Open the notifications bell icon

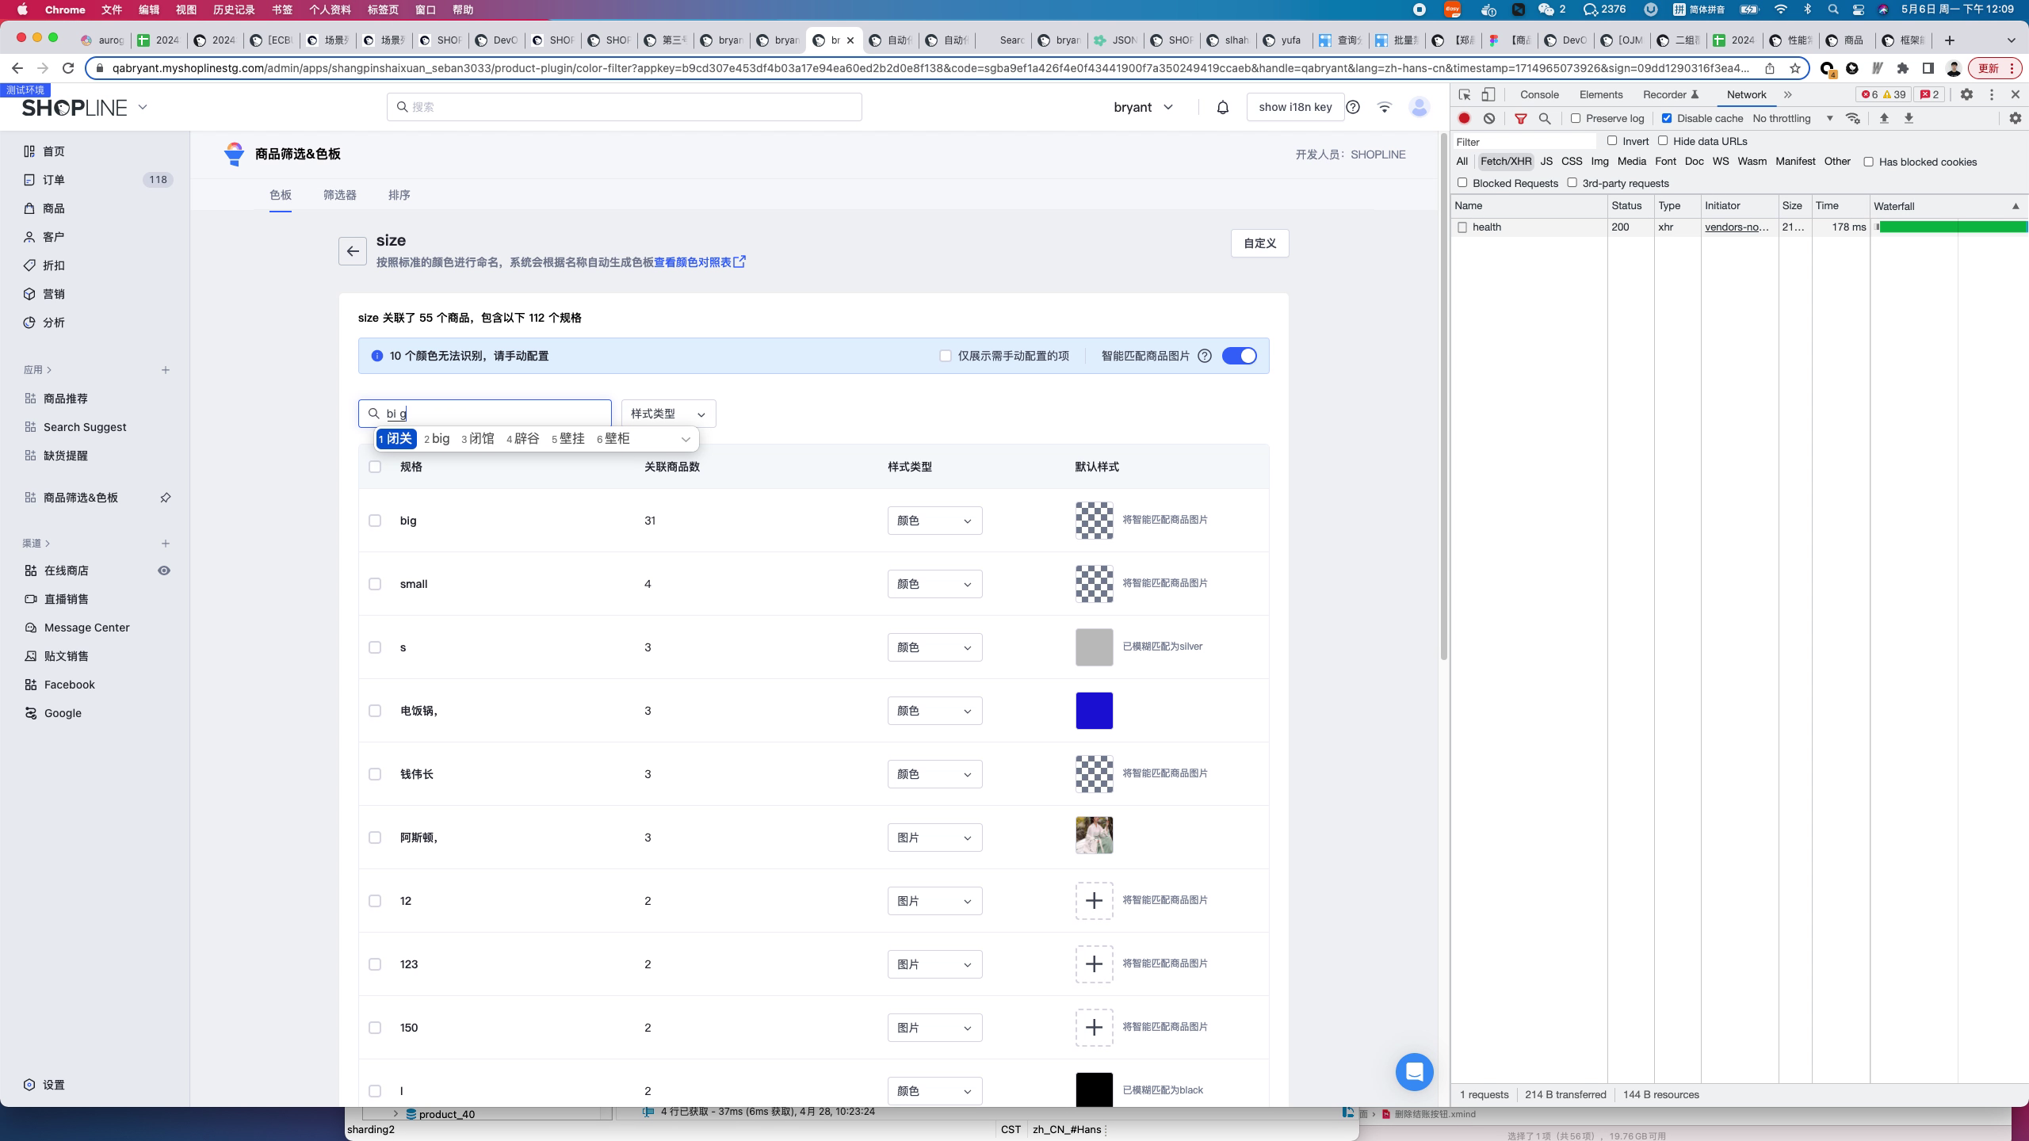click(1222, 107)
